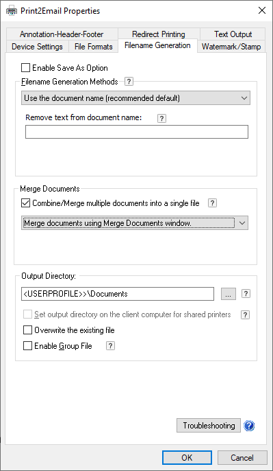Click the Troubleshooting button
The height and width of the screenshot is (471, 273).
pyautogui.click(x=209, y=426)
